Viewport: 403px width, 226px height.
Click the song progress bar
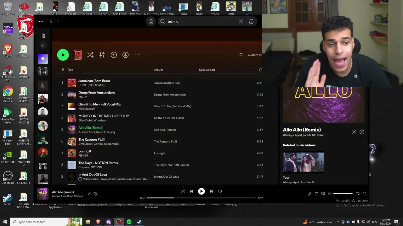(x=201, y=198)
